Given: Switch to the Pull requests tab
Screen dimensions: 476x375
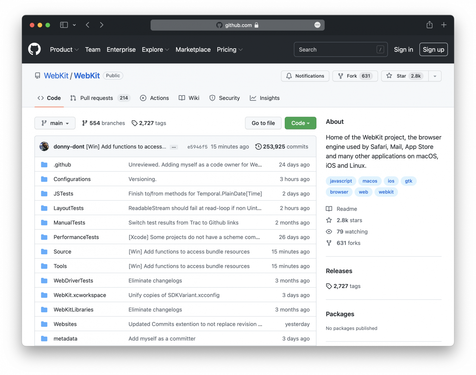Looking at the screenshot, I should pyautogui.click(x=96, y=98).
